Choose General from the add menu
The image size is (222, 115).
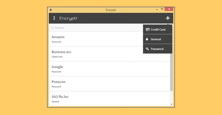[158, 39]
